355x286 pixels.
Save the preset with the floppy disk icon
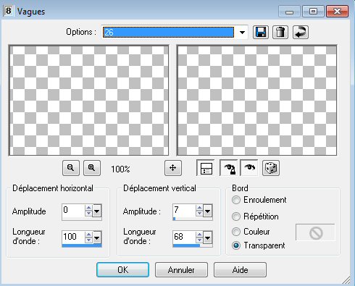261,32
